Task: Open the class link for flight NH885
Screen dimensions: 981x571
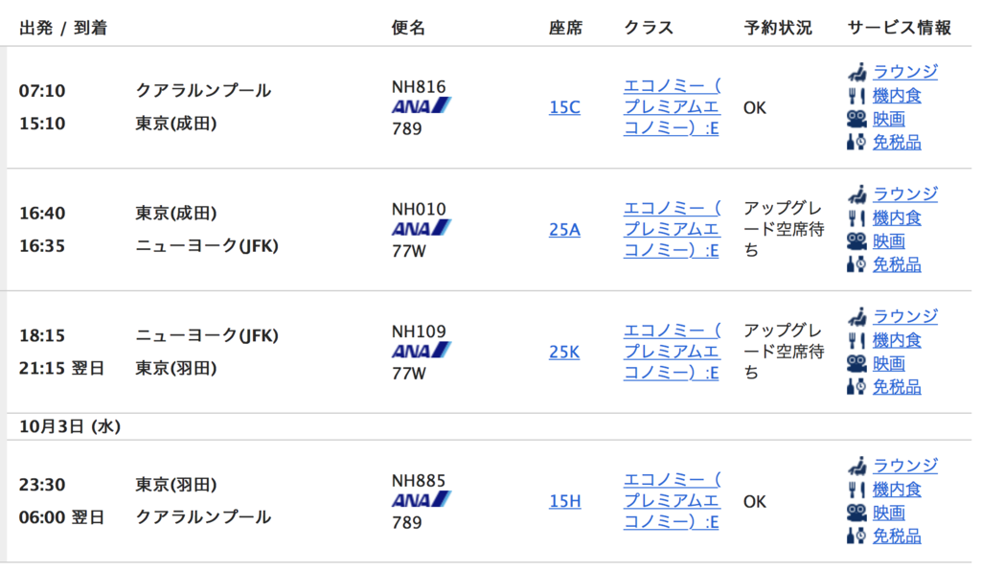Action: tap(672, 501)
